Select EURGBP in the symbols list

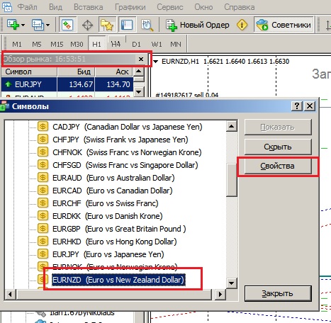tap(119, 229)
